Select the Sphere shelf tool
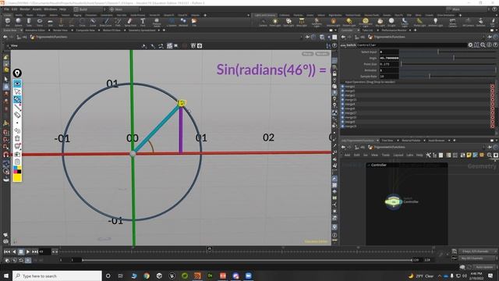 tap(19, 23)
